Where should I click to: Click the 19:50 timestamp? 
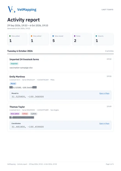(x=109, y=76)
